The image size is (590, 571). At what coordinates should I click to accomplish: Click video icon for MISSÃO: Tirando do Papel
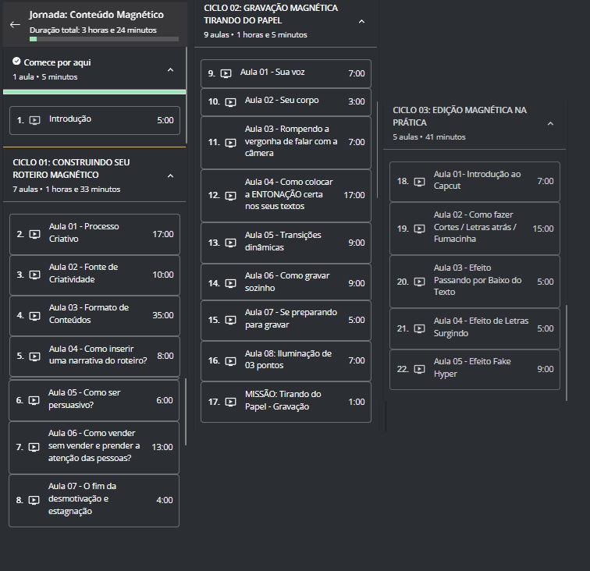pos(230,402)
